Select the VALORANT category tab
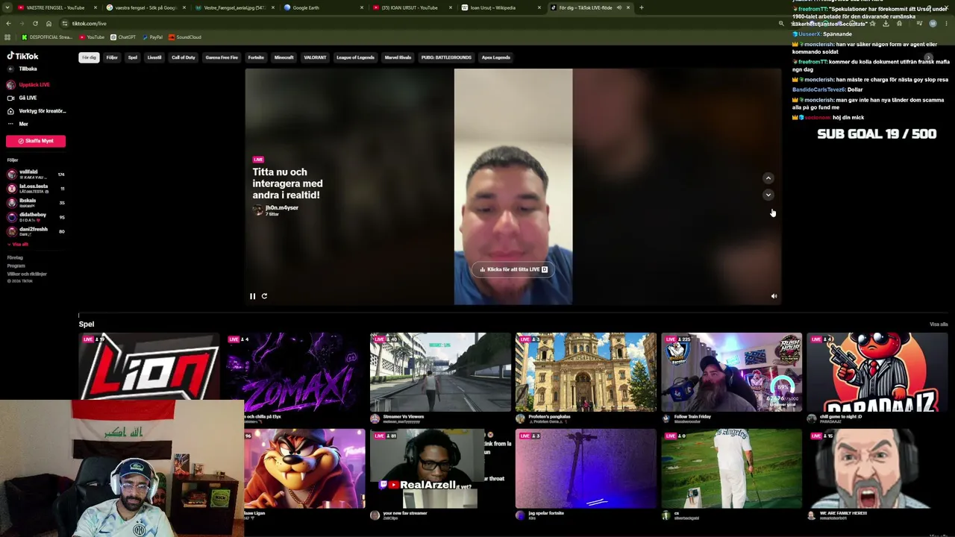 coord(315,57)
